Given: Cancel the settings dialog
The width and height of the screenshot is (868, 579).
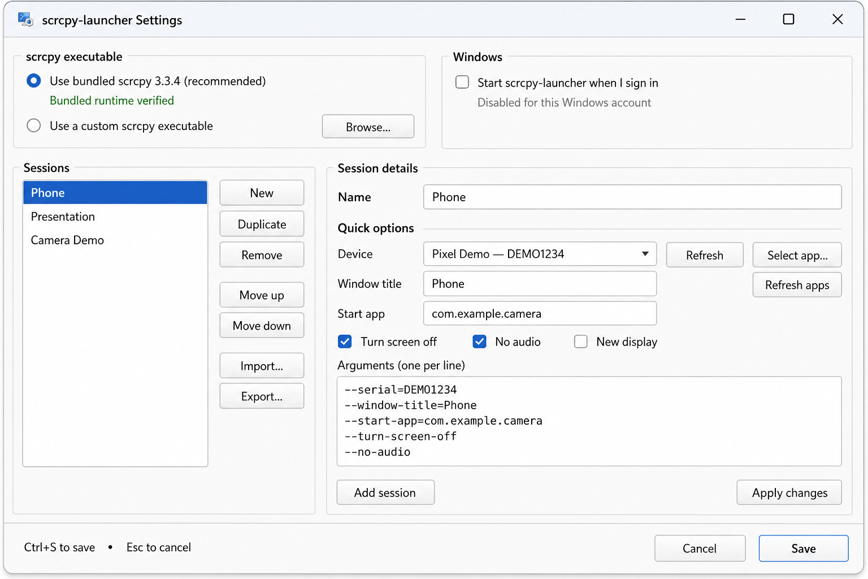Looking at the screenshot, I should 700,548.
